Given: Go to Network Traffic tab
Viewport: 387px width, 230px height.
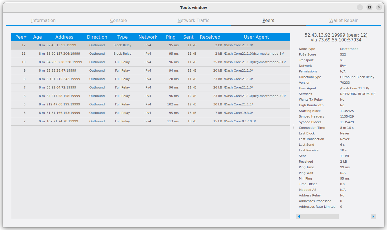Looking at the screenshot, I should pos(193,20).
